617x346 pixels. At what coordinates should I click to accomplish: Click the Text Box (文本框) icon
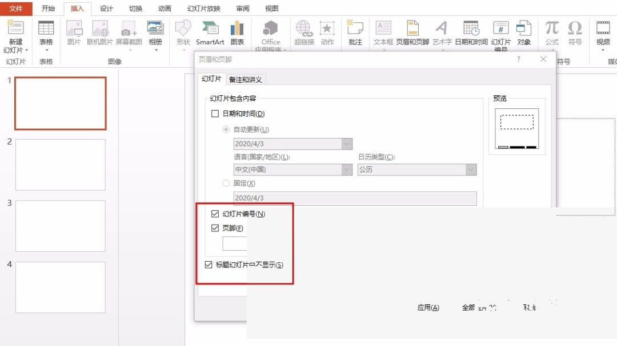(383, 29)
